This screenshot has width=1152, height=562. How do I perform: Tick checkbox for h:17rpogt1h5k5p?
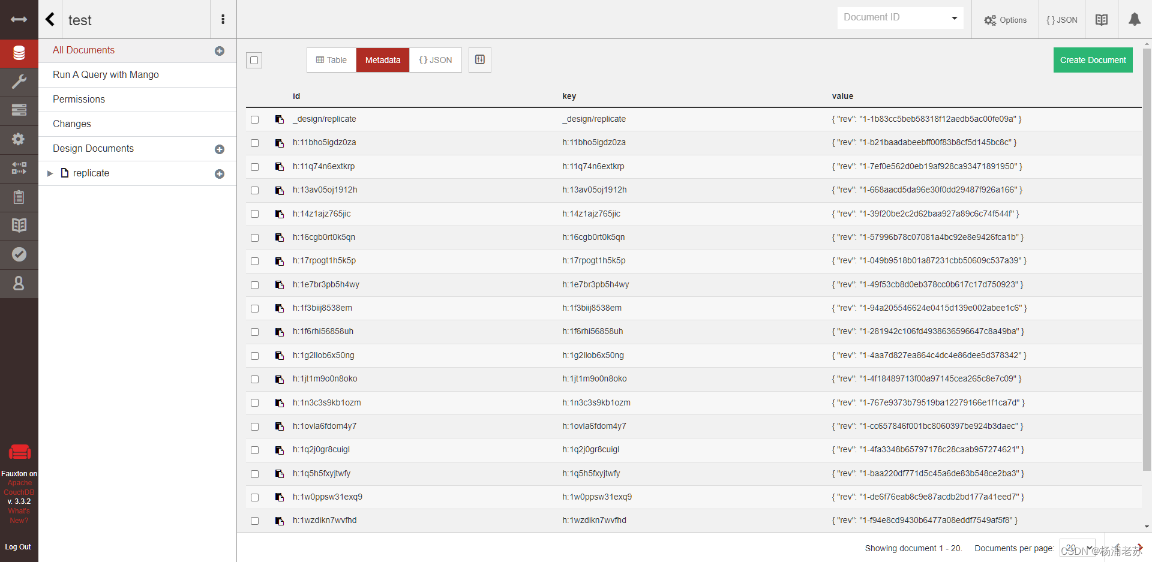[x=254, y=261]
